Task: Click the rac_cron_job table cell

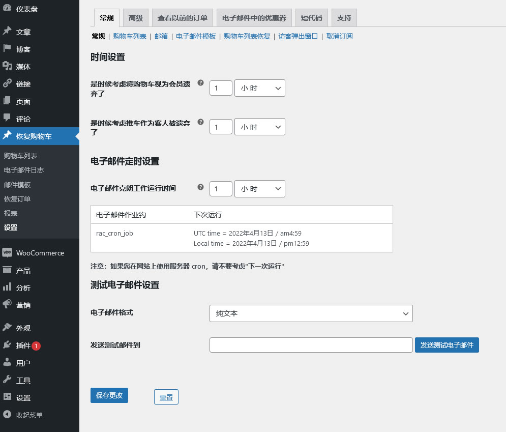Action: coord(114,233)
